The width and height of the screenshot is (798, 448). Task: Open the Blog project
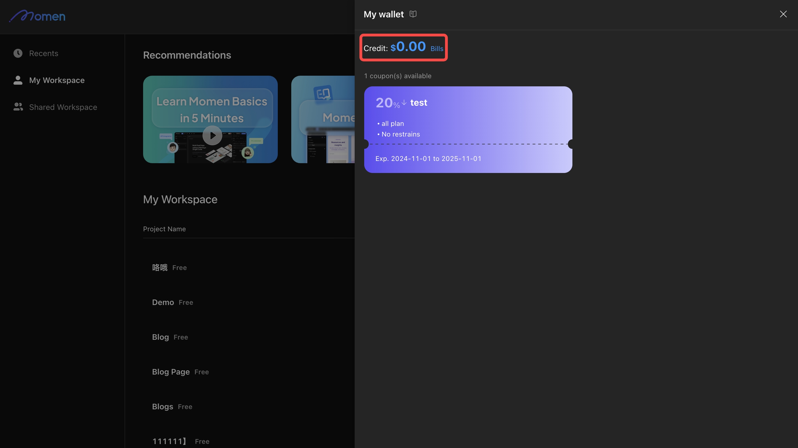(x=160, y=337)
